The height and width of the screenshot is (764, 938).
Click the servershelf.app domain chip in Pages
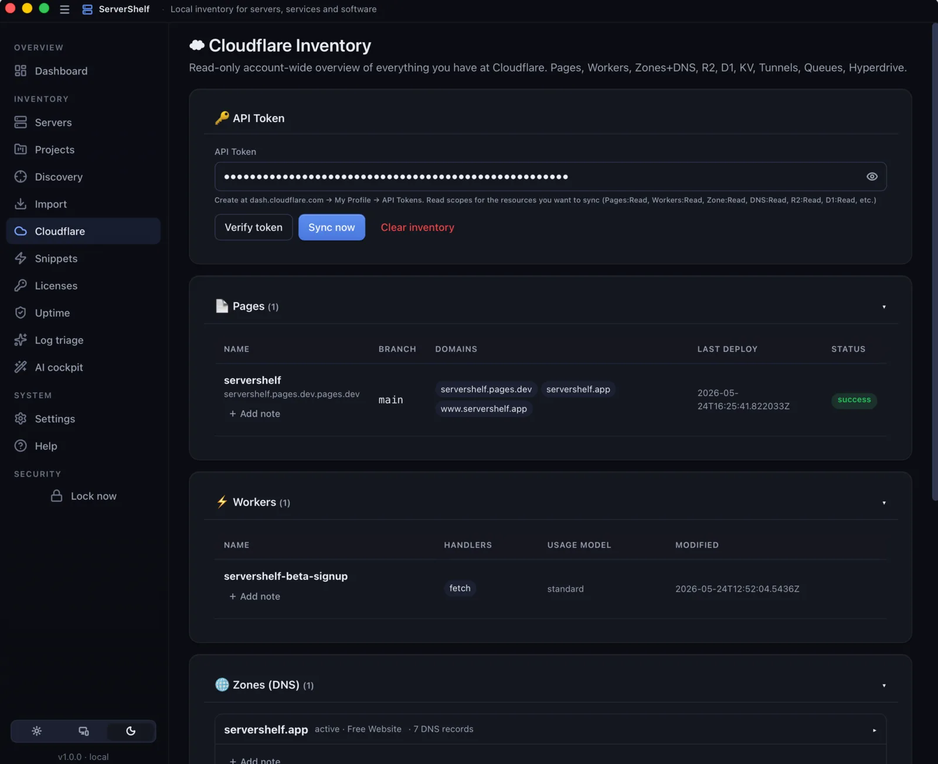(x=578, y=389)
